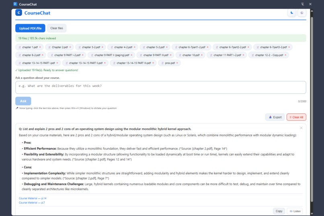Click 'Uploaded 19 file(s). Ready to answer' message
Viewport: 324px width, 216px height.
tap(47, 70)
